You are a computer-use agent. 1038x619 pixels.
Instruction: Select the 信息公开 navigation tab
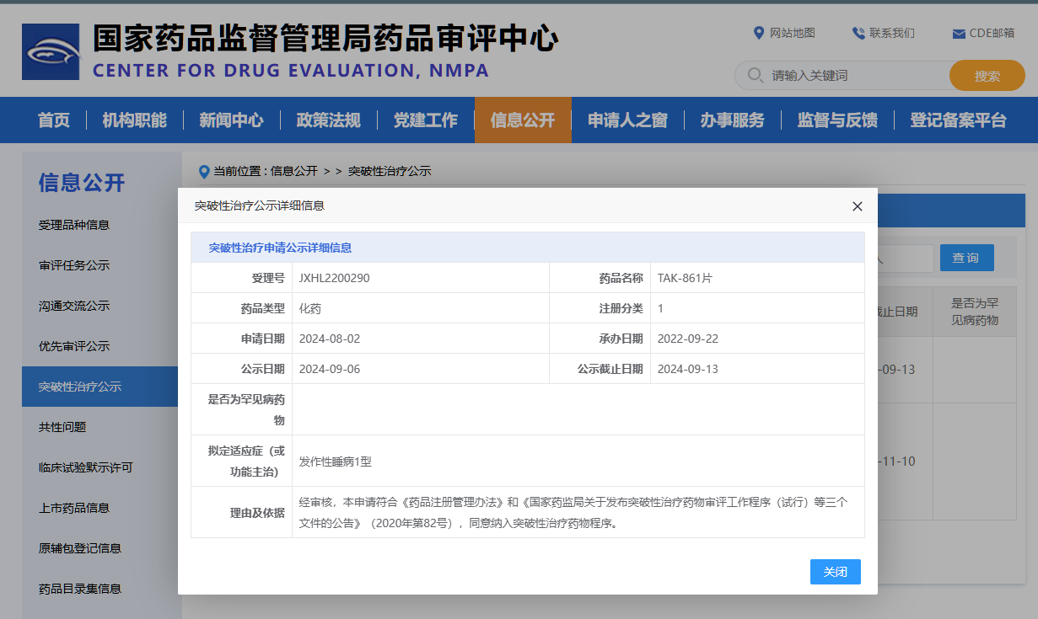tap(523, 120)
